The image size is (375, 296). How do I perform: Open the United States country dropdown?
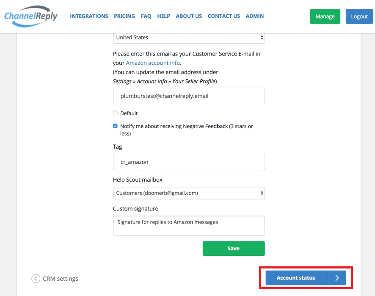[x=189, y=38]
